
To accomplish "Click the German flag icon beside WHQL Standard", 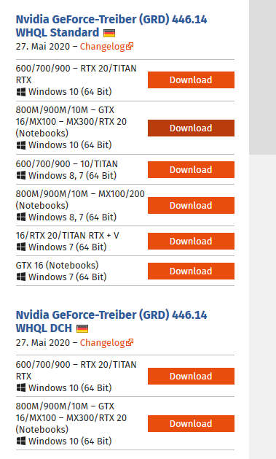I will (x=109, y=33).
